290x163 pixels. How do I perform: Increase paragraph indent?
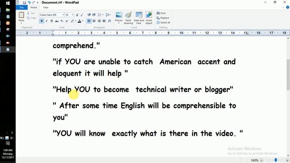point(94,15)
